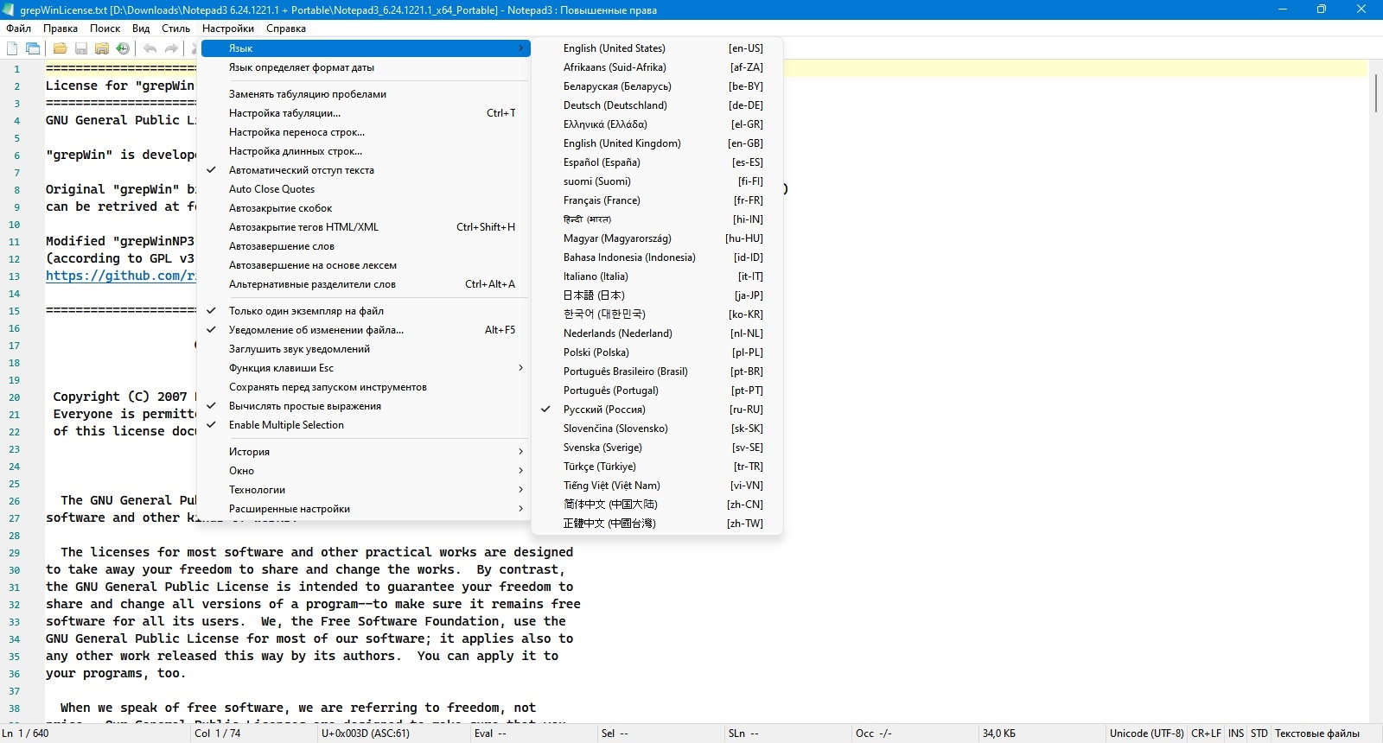Choose 'Настройка табуляции...' menu item
This screenshot has height=743, width=1383.
coord(364,113)
